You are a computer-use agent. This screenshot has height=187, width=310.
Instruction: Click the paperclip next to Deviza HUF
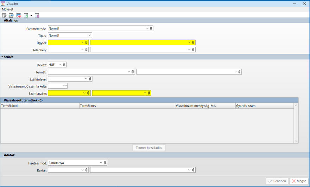(x=64, y=65)
